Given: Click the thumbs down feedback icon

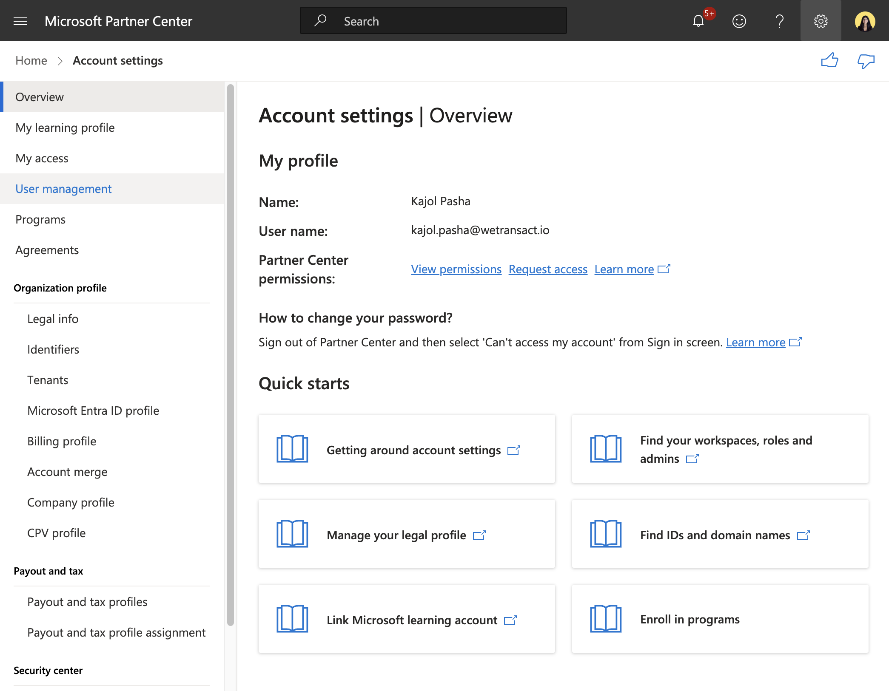Looking at the screenshot, I should click(866, 62).
